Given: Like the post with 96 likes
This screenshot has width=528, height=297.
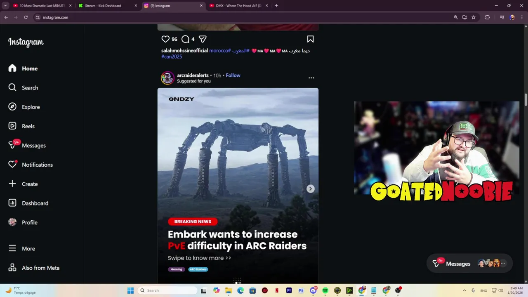Looking at the screenshot, I should tap(165, 39).
